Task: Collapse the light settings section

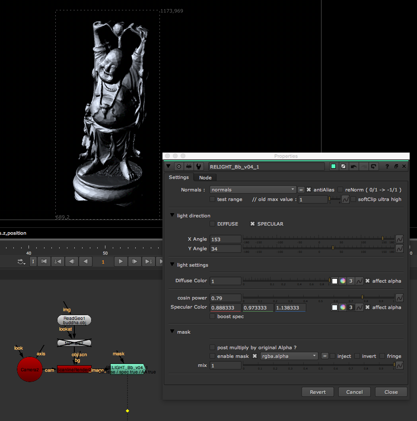Action: pos(172,265)
